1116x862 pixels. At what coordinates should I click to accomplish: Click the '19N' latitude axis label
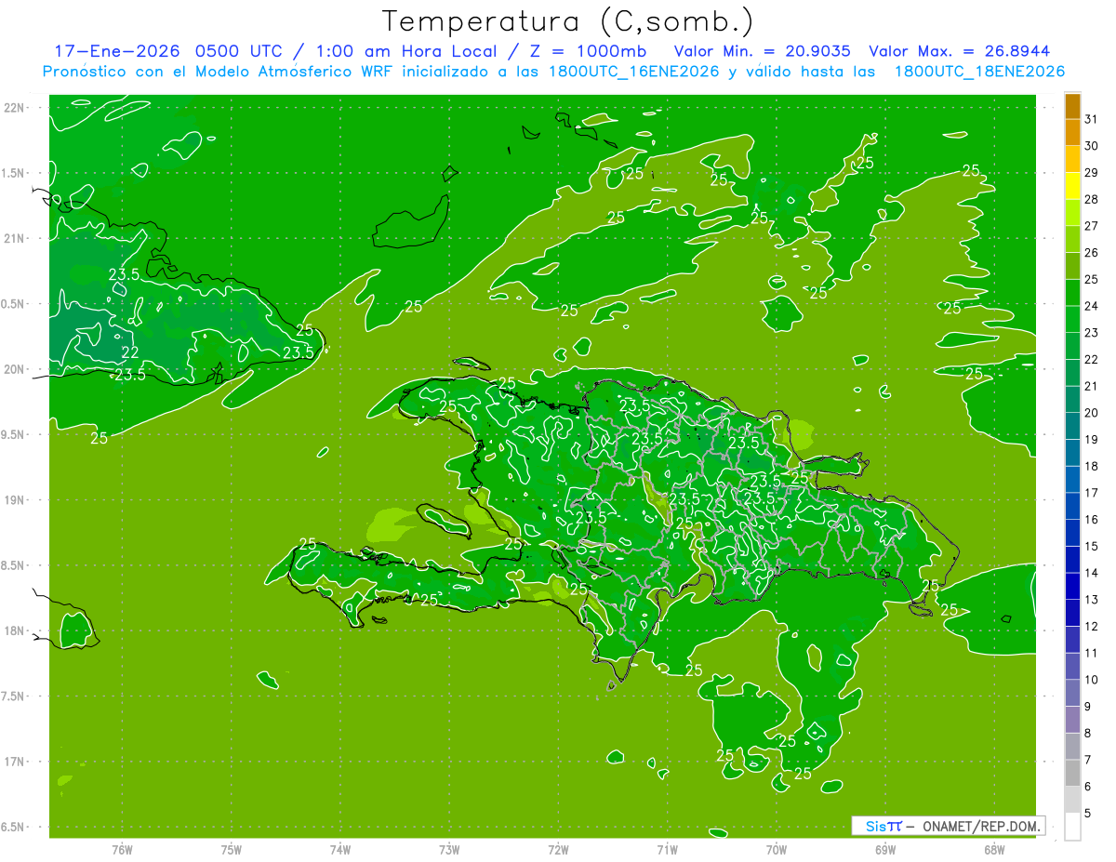click(x=13, y=500)
